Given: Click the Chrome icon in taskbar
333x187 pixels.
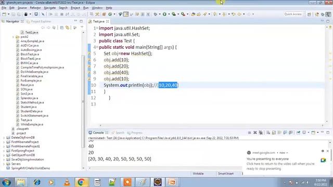Looking at the screenshot, I should [81, 182].
